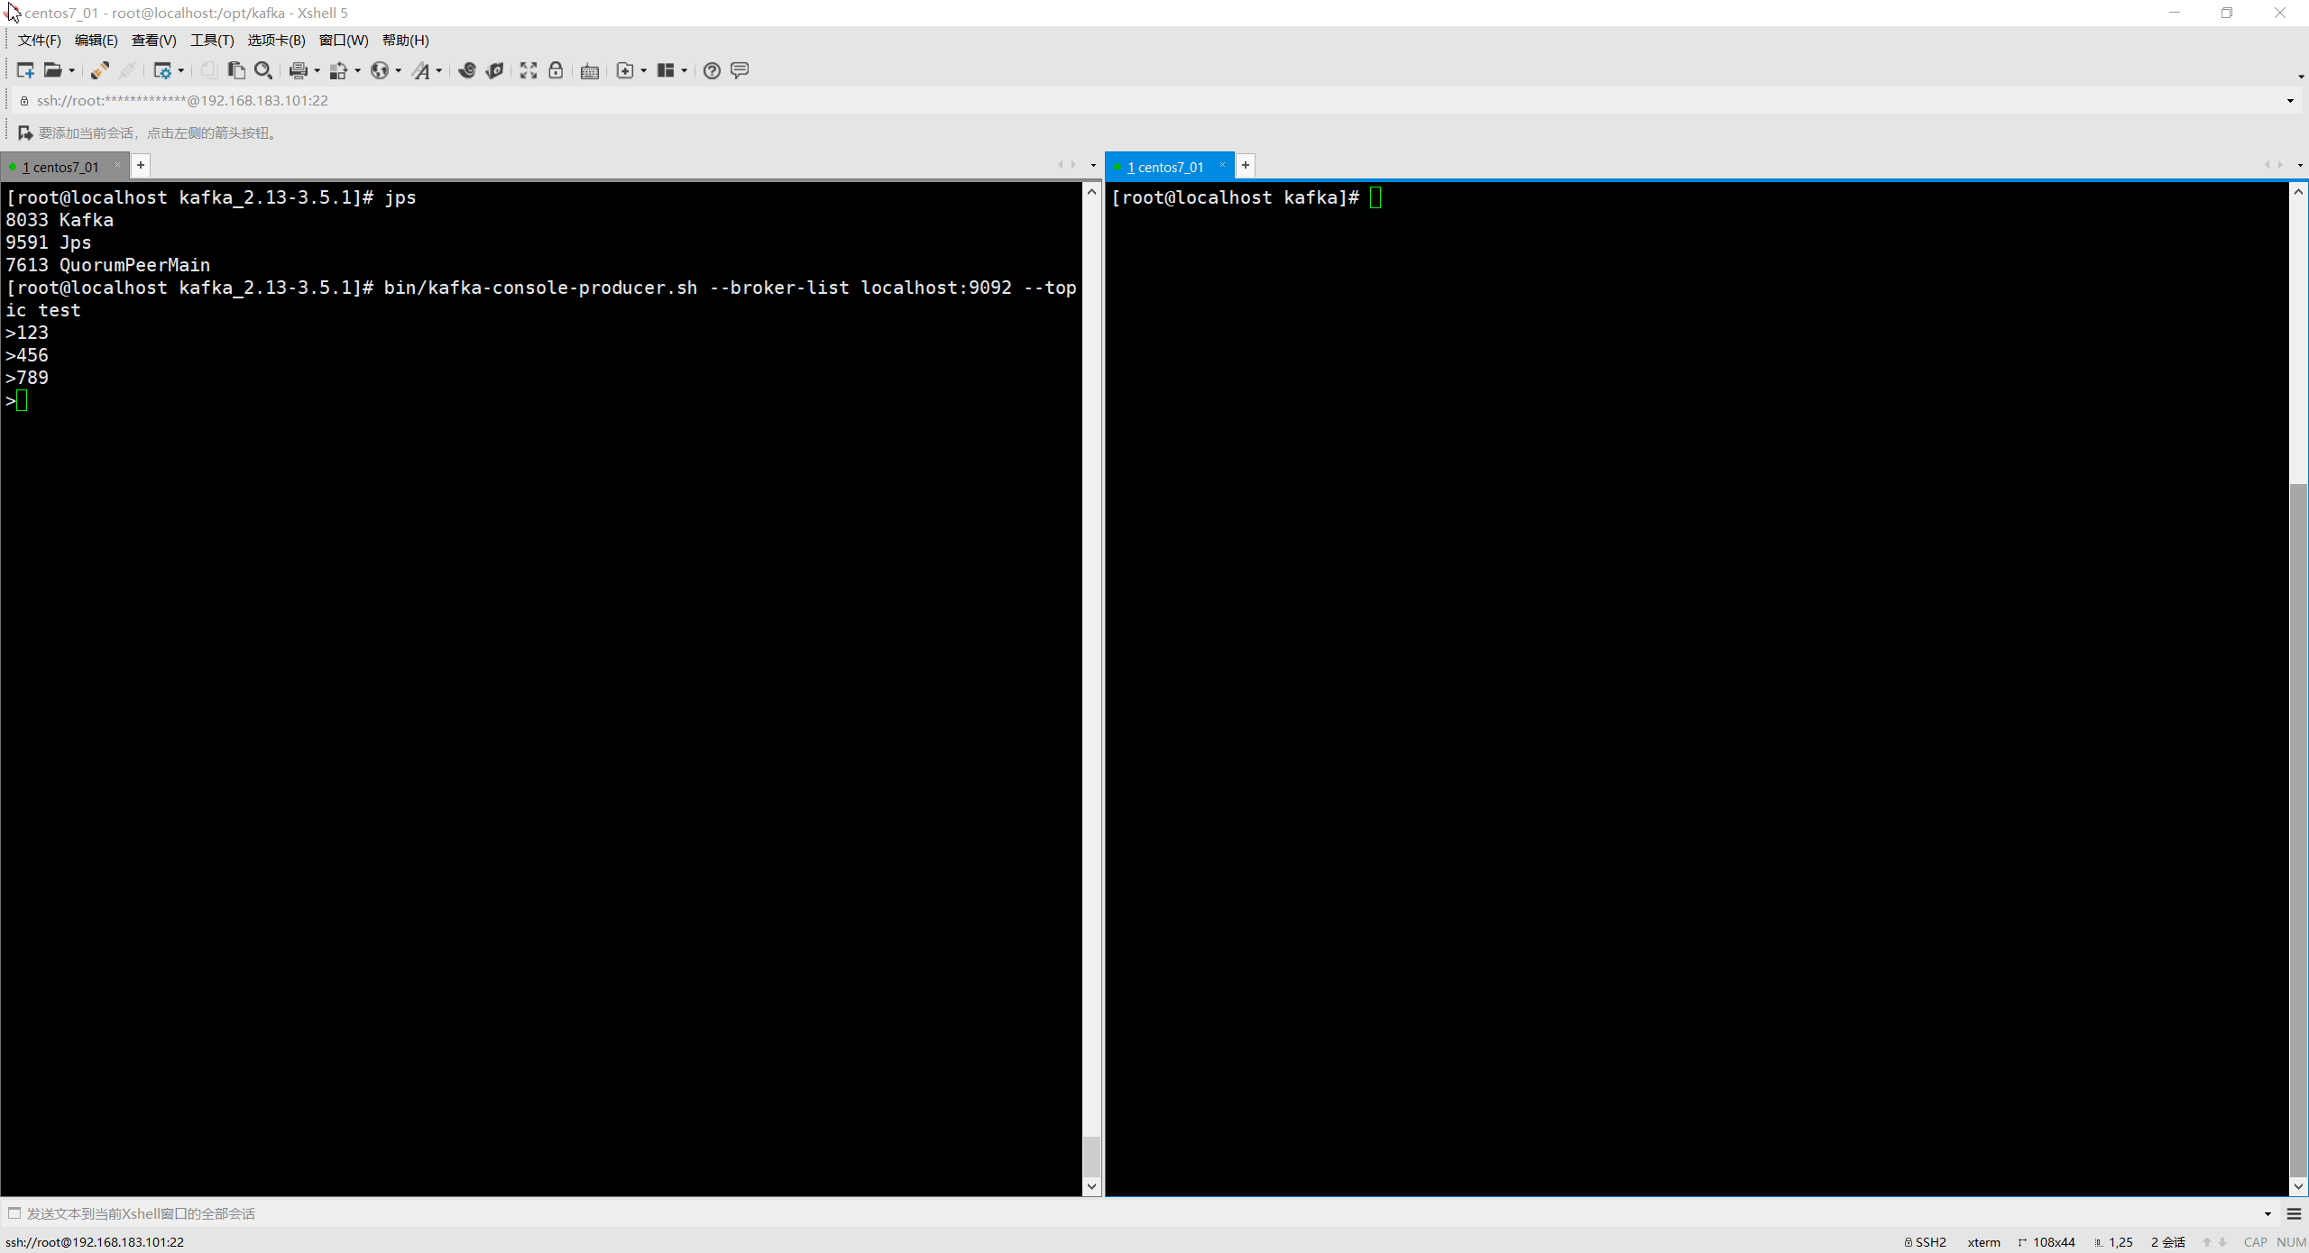Open the 文件(F) menu
Image resolution: width=2309 pixels, height=1253 pixels.
click(x=39, y=40)
